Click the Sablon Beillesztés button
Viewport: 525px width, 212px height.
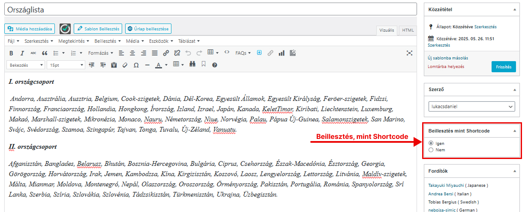click(x=98, y=29)
